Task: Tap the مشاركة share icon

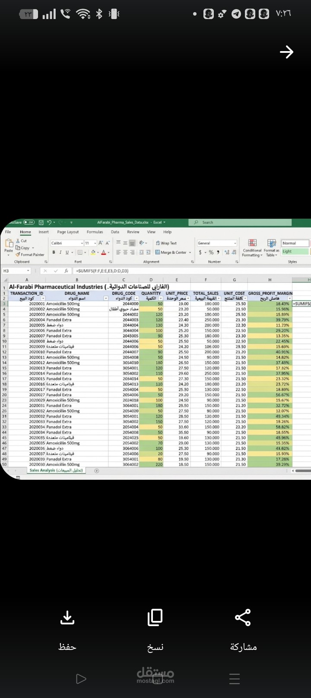Action: click(243, 617)
